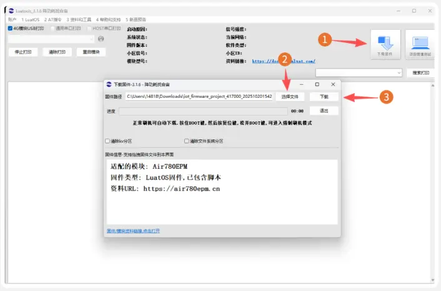Click the 信号强度 label
The height and width of the screenshot is (291, 441).
pos(236,29)
